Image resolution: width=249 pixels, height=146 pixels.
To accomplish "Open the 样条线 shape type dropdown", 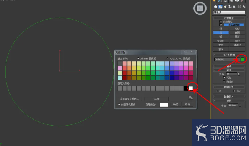I will tap(229, 12).
